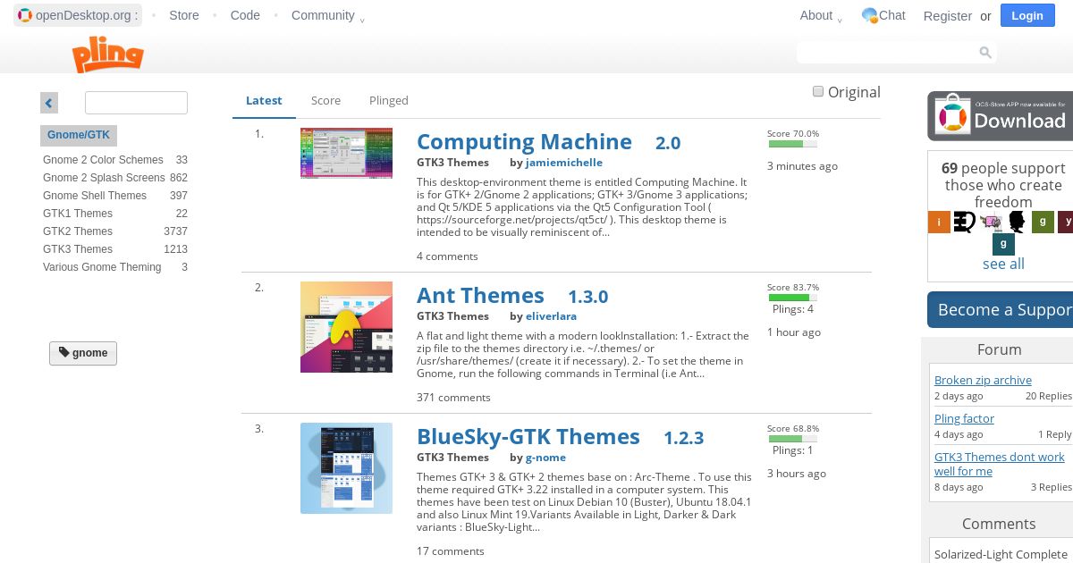Click the top search input field

click(887, 53)
